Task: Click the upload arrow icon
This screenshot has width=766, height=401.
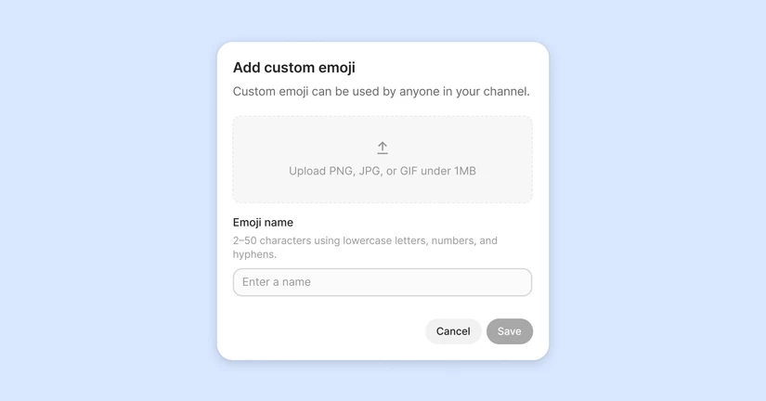Action: 383,148
